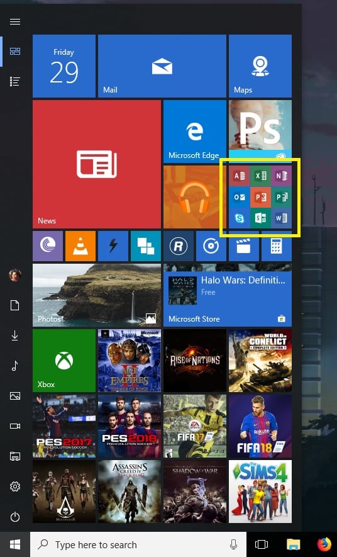Open Task View from the taskbar
337x557 pixels.
pyautogui.click(x=262, y=544)
